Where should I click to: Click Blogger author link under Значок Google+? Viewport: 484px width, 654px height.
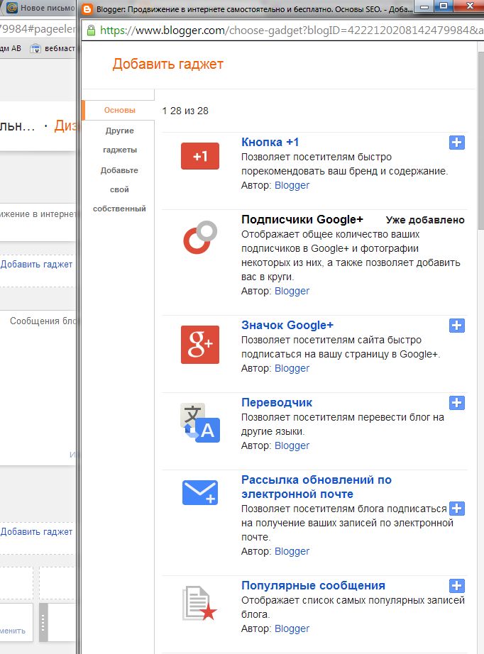point(292,368)
